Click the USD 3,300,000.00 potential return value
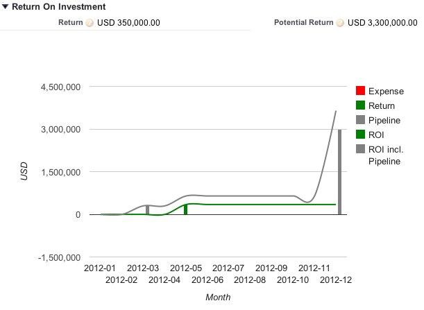The width and height of the screenshot is (424, 310). (x=382, y=23)
